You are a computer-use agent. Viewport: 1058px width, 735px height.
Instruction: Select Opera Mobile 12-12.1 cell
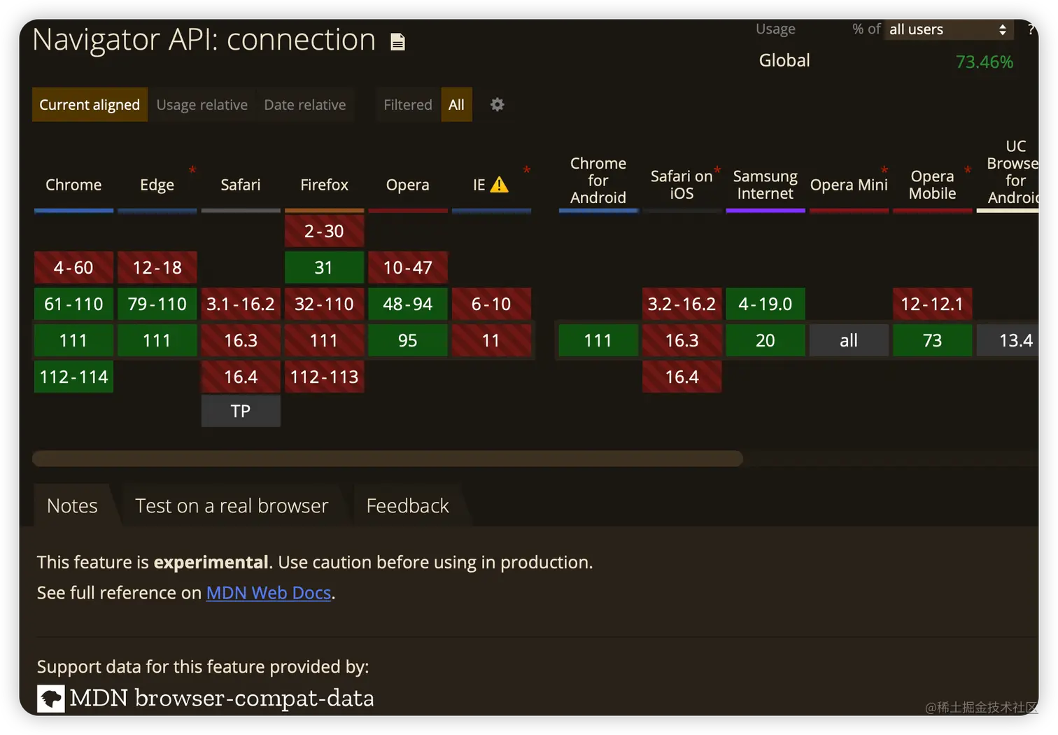[932, 304]
